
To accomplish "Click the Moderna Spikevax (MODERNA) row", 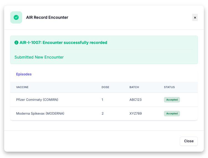I will [x=104, y=114].
